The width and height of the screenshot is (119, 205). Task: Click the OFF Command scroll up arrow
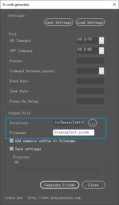pos(101,49)
